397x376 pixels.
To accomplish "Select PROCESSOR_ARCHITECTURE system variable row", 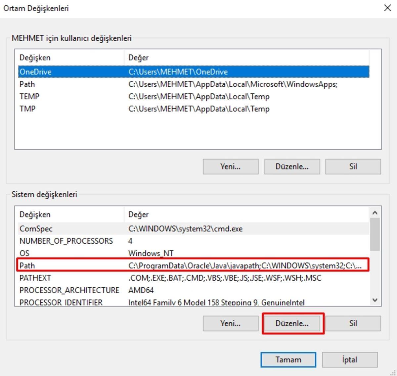I will [69, 290].
